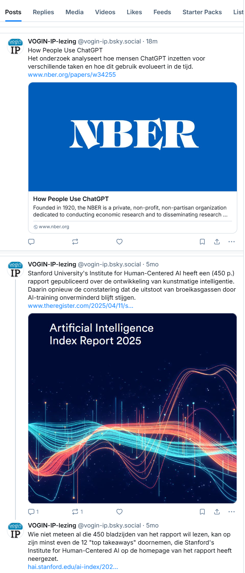Reply to the Stanford AI report post
This screenshot has width=245, height=573.
pos(33,512)
